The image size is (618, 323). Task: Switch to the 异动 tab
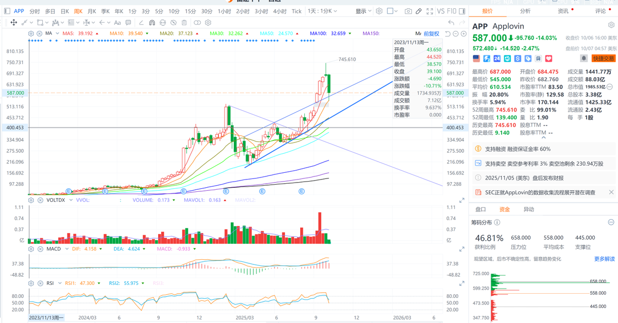[x=529, y=209]
